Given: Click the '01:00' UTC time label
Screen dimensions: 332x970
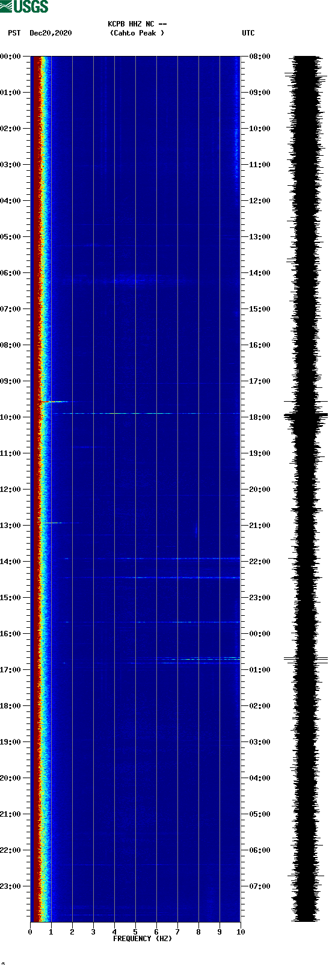Looking at the screenshot, I should pyautogui.click(x=260, y=670).
